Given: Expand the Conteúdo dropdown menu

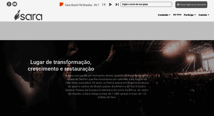Looking at the screenshot, I should click(164, 15).
